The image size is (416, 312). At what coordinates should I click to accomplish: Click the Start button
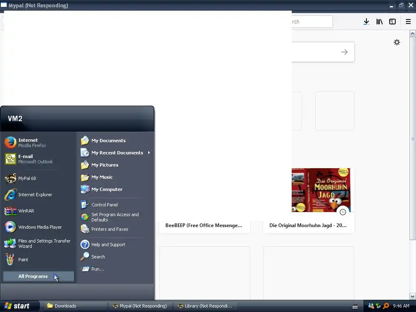click(19, 306)
